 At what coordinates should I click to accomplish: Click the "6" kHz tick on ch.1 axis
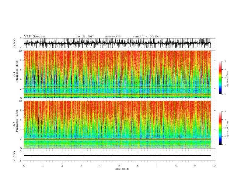21,70
